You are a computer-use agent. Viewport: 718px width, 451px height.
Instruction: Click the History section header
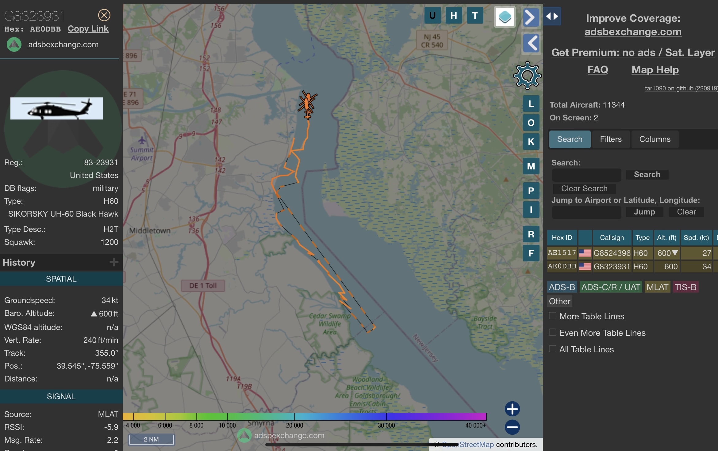61,263
